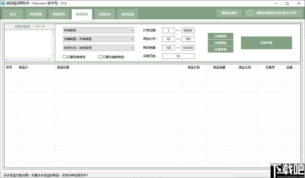Select the 多多进宝 tab

tap(82, 14)
